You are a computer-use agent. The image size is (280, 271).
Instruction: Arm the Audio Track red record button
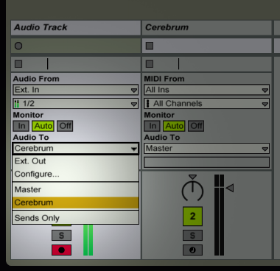pos(61,250)
